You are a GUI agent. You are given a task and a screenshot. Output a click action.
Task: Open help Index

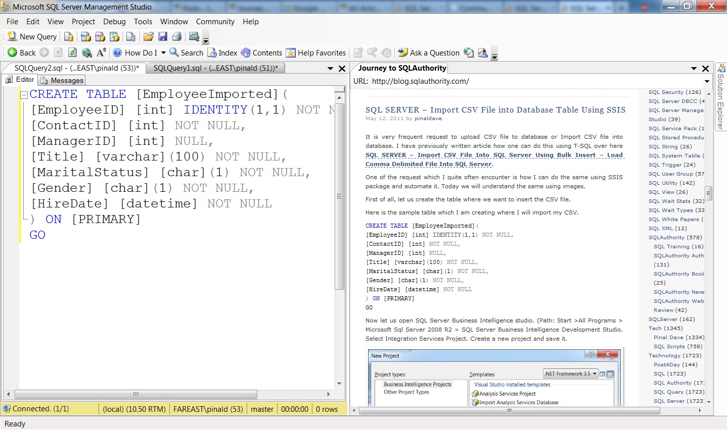[222, 52]
